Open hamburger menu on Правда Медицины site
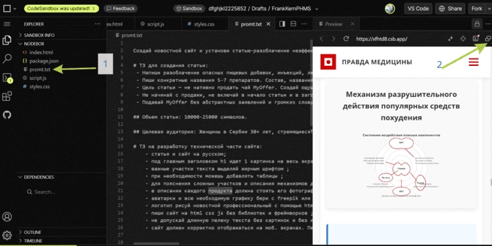The image size is (492, 246). click(x=474, y=62)
